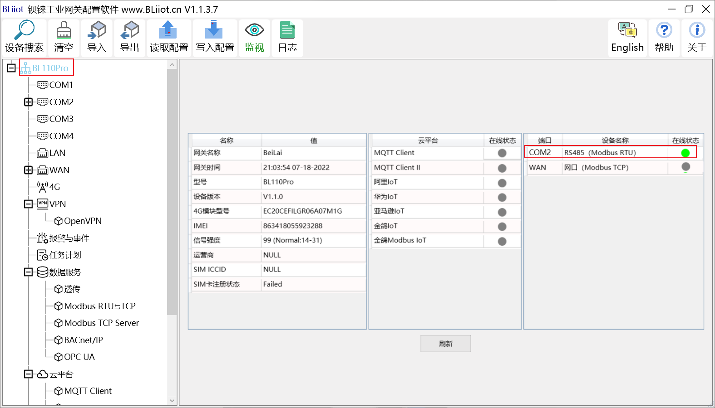Screen dimensions: 715x408
Task: Select the 网关时间 value 21:03:54 07-18-2022
Action: click(x=313, y=167)
